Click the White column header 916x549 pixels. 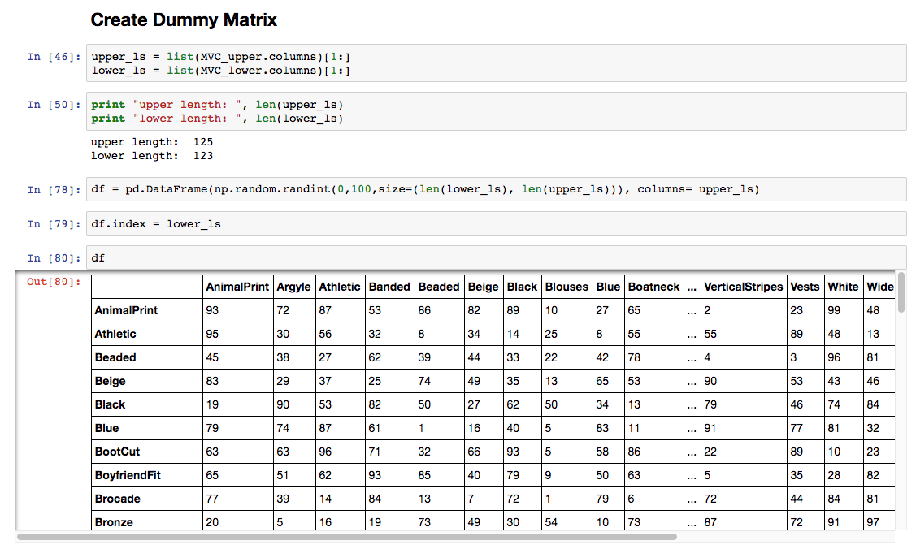[843, 287]
